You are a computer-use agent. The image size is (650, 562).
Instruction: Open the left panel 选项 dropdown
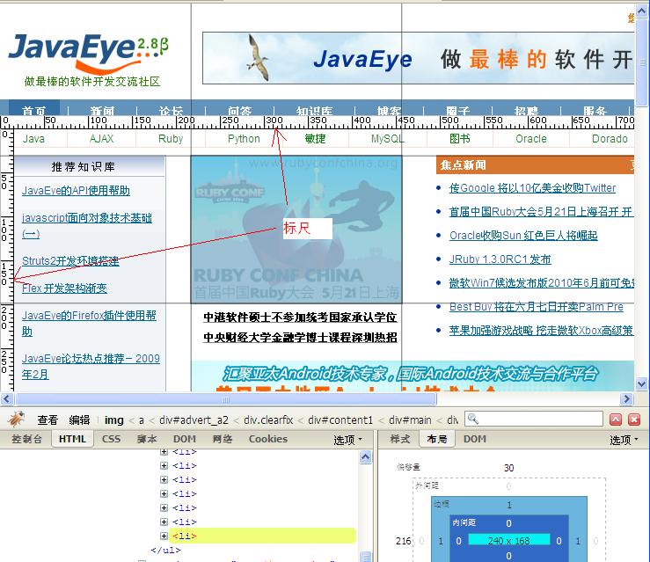click(347, 440)
